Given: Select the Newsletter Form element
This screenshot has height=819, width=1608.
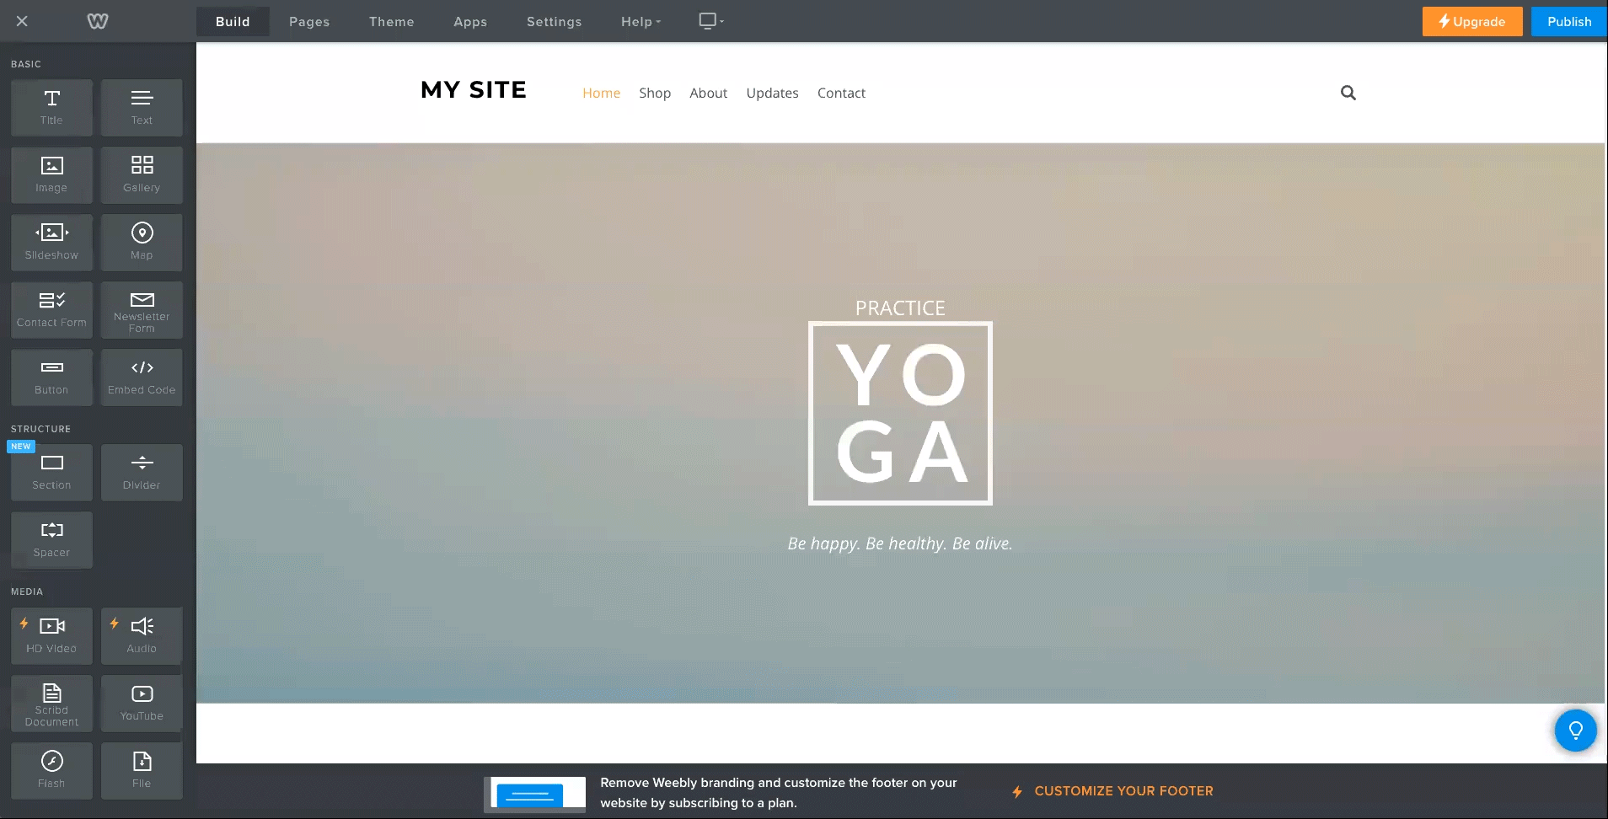Looking at the screenshot, I should pos(142,310).
